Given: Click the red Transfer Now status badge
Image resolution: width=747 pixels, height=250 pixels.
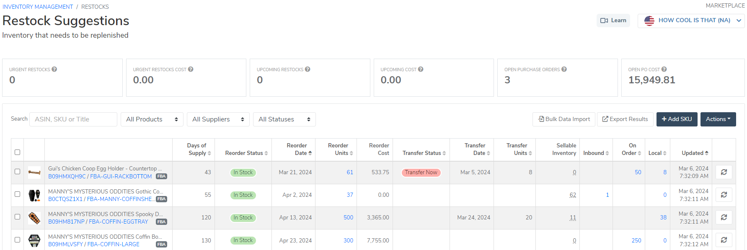Looking at the screenshot, I should pos(421,173).
